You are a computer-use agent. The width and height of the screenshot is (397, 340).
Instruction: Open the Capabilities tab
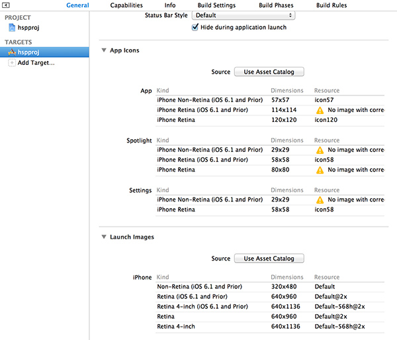pyautogui.click(x=126, y=5)
